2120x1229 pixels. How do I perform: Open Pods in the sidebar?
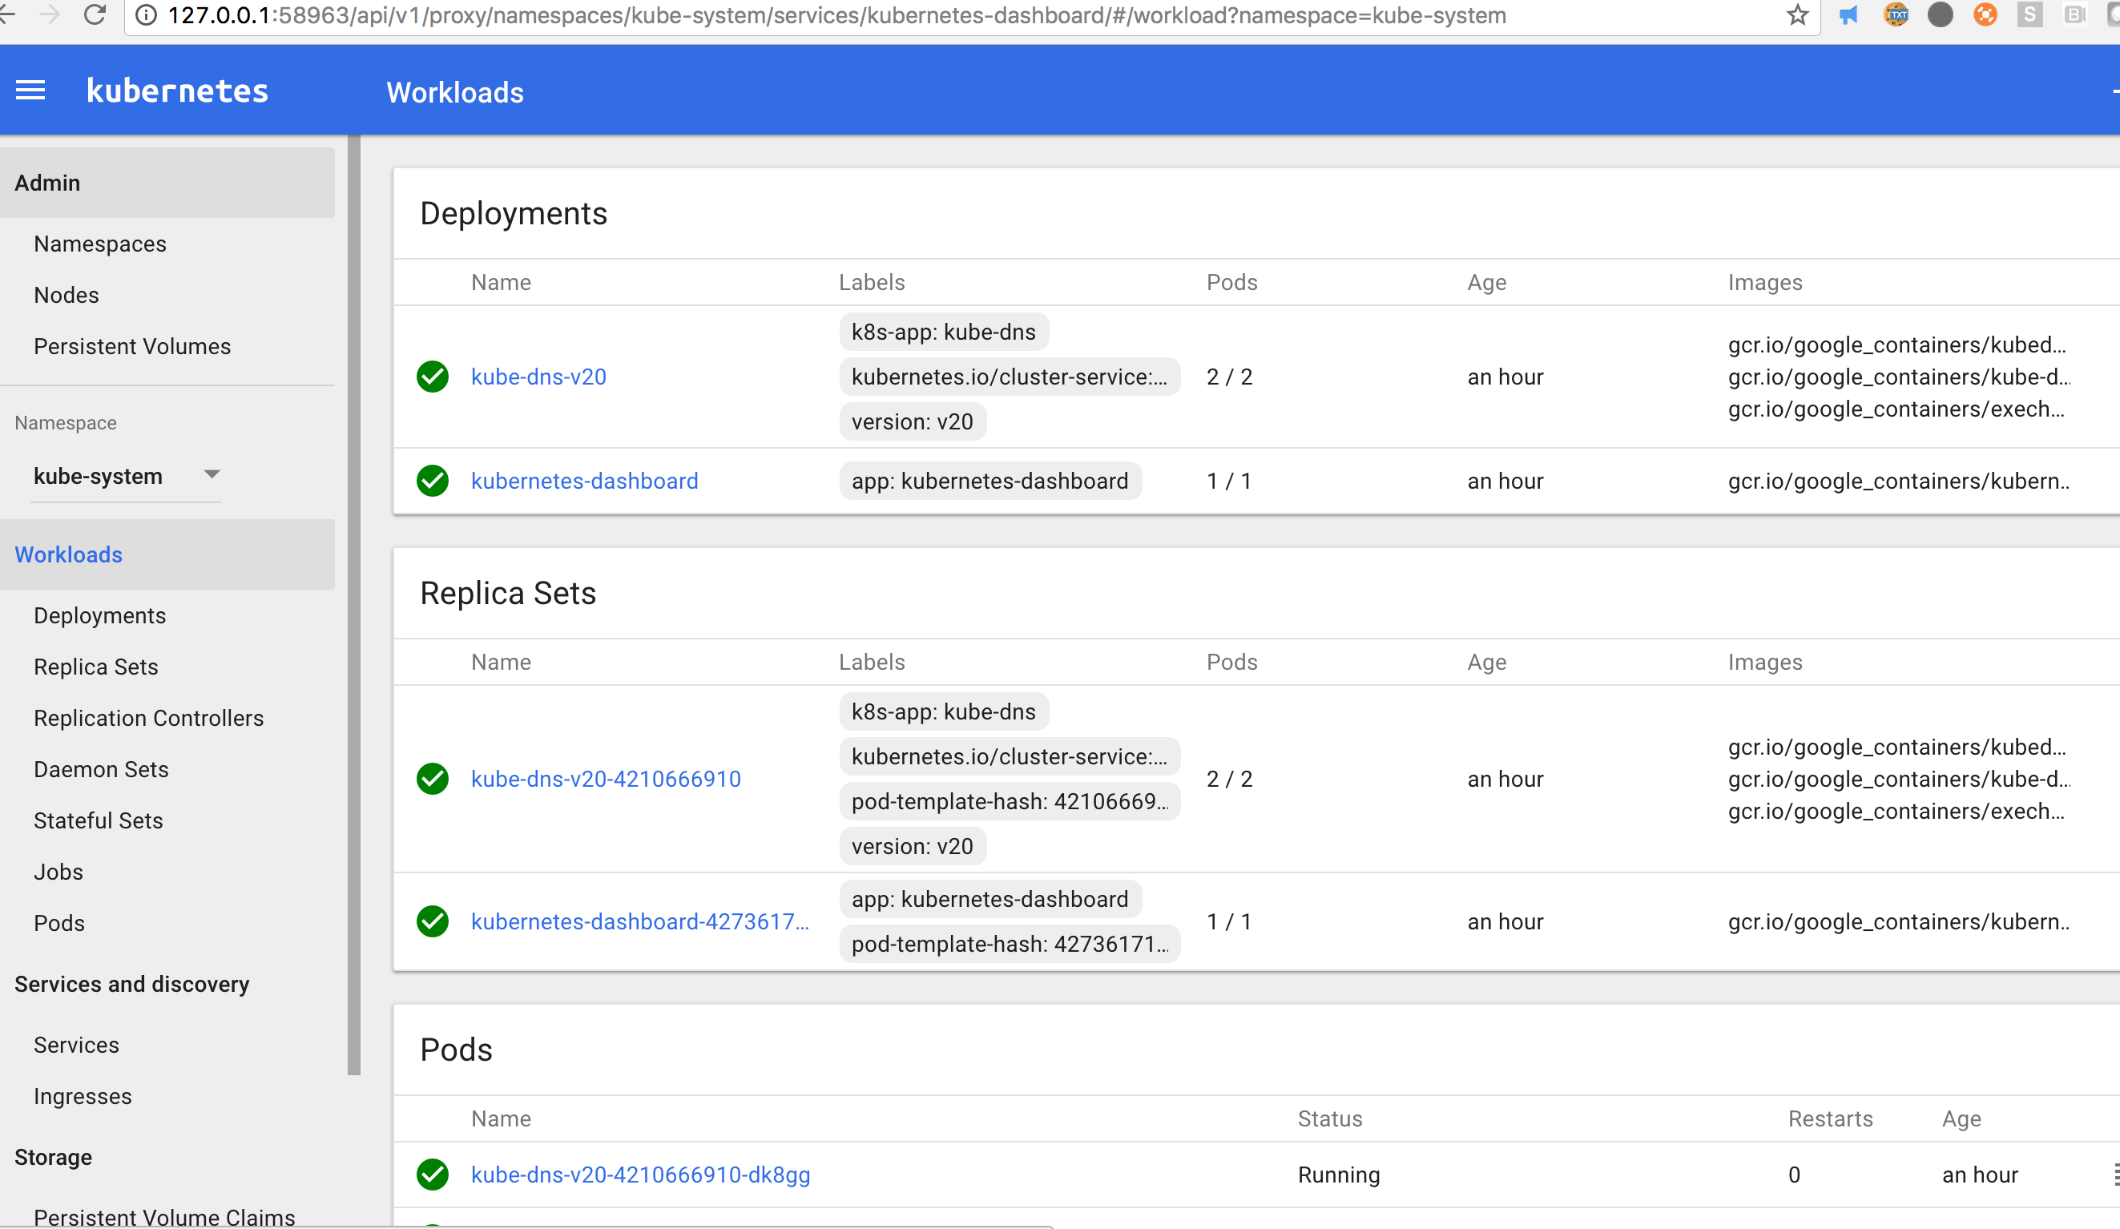59,924
